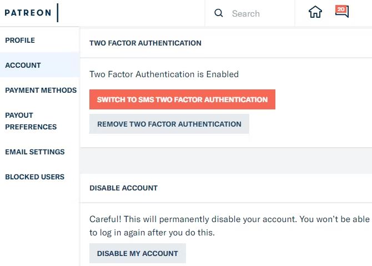Open Payout Preferences page
This screenshot has height=266, width=372.
tap(31, 121)
